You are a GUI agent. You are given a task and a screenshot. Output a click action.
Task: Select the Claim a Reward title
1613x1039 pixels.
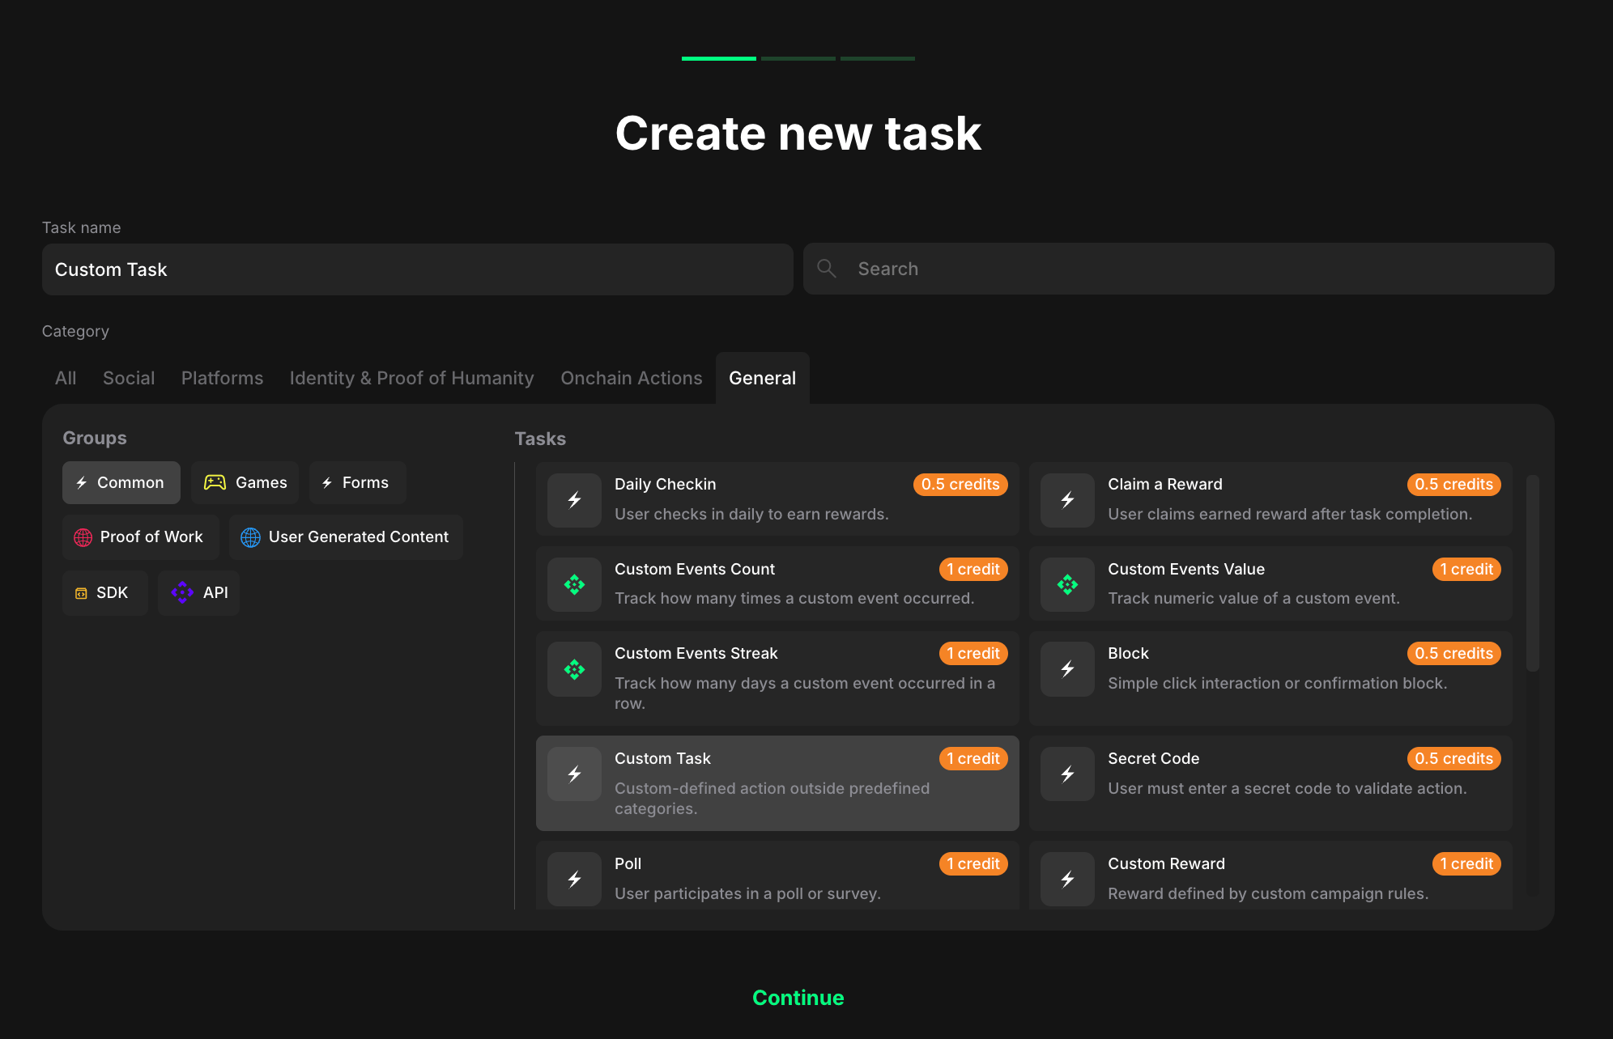tap(1164, 484)
